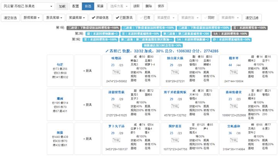278x156 pixels.
Task: Click the grey round 1 tag 苦：本道料理售价+100%
Action: [250, 28]
